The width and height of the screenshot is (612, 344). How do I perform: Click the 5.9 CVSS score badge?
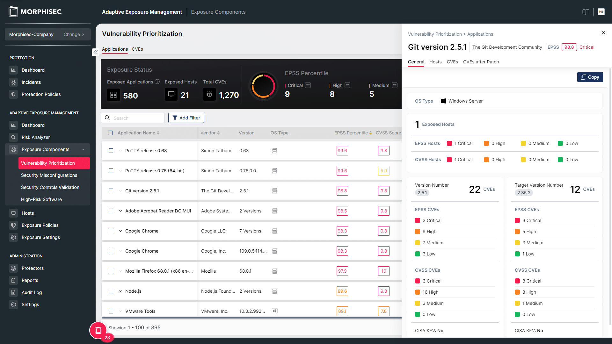click(x=384, y=171)
